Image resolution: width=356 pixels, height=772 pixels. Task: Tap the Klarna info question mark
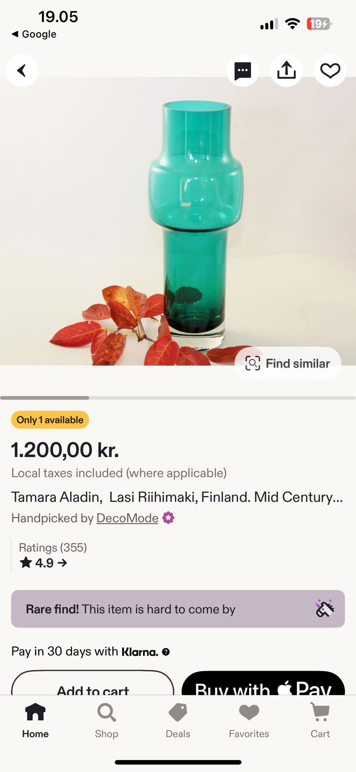click(166, 652)
